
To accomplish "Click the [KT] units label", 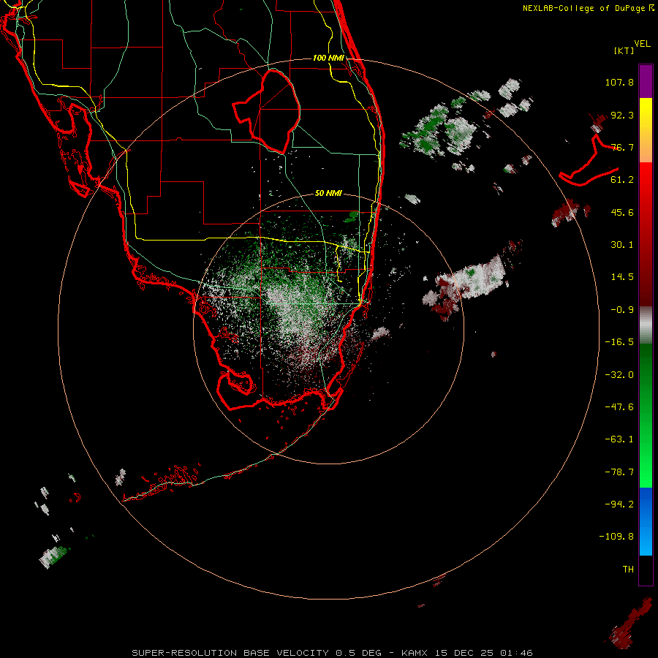I will (x=624, y=50).
